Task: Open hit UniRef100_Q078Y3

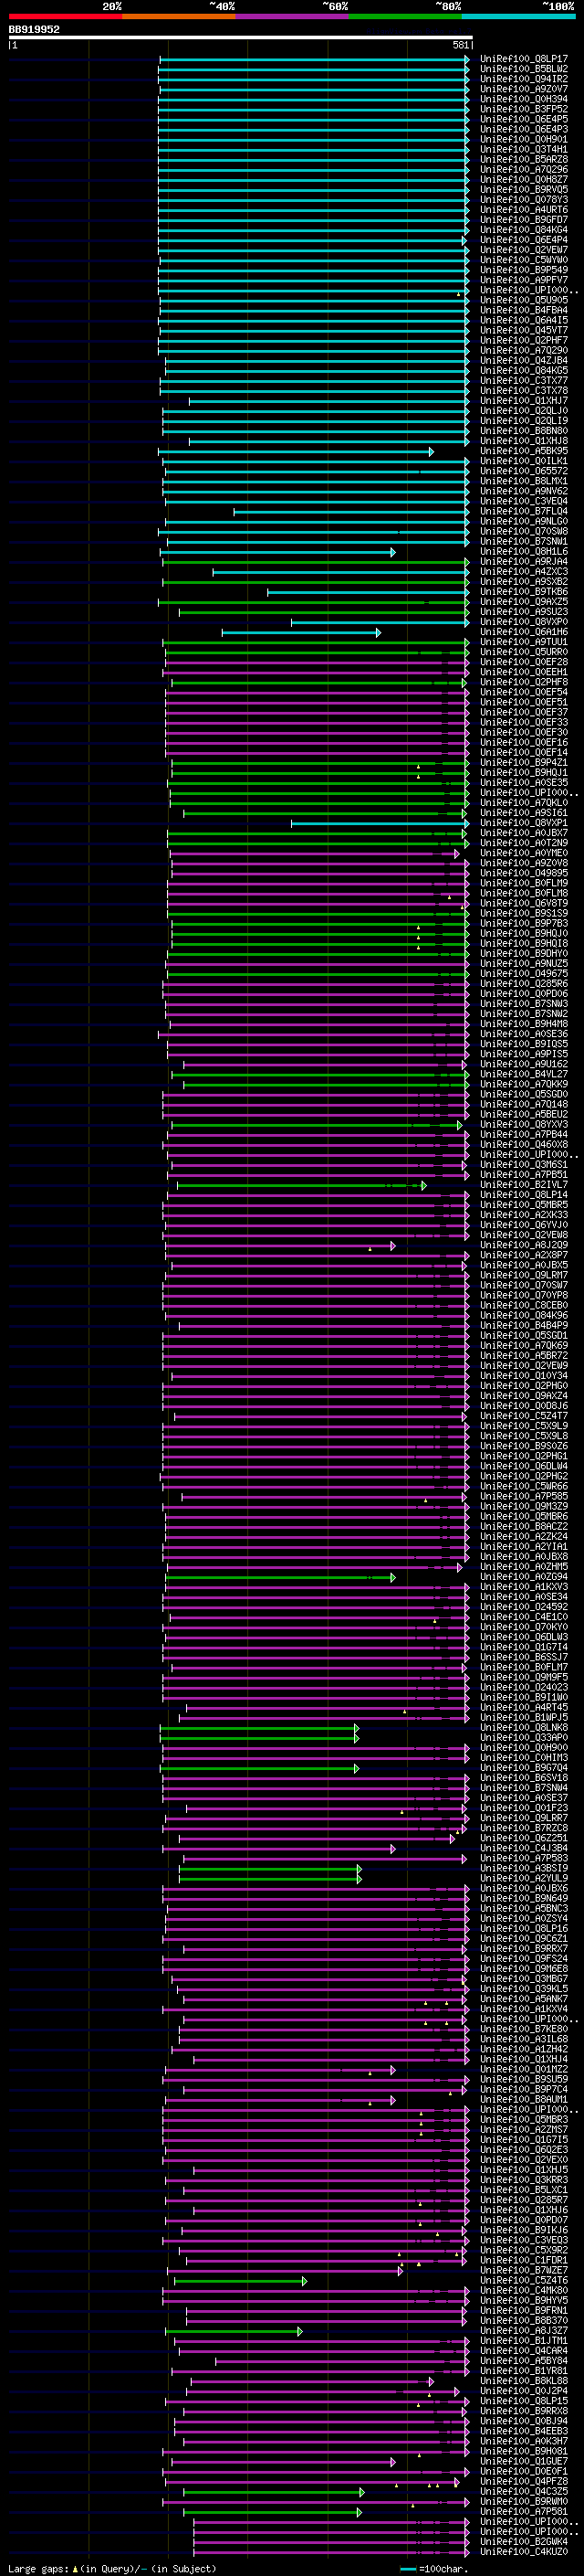Action: coord(523,199)
